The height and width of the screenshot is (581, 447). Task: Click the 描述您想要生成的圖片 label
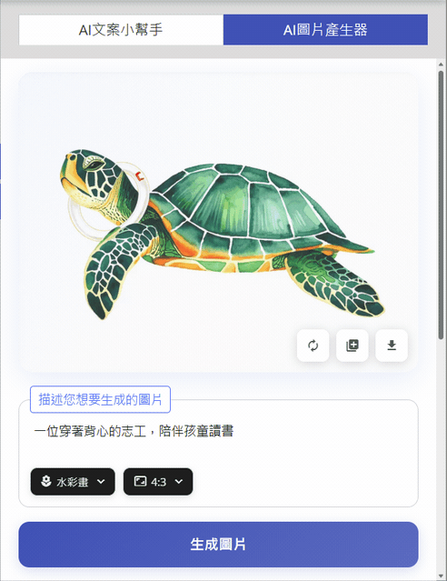tap(100, 399)
